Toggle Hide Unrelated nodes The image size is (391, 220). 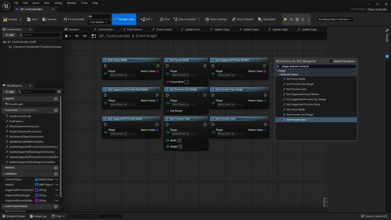point(185,19)
